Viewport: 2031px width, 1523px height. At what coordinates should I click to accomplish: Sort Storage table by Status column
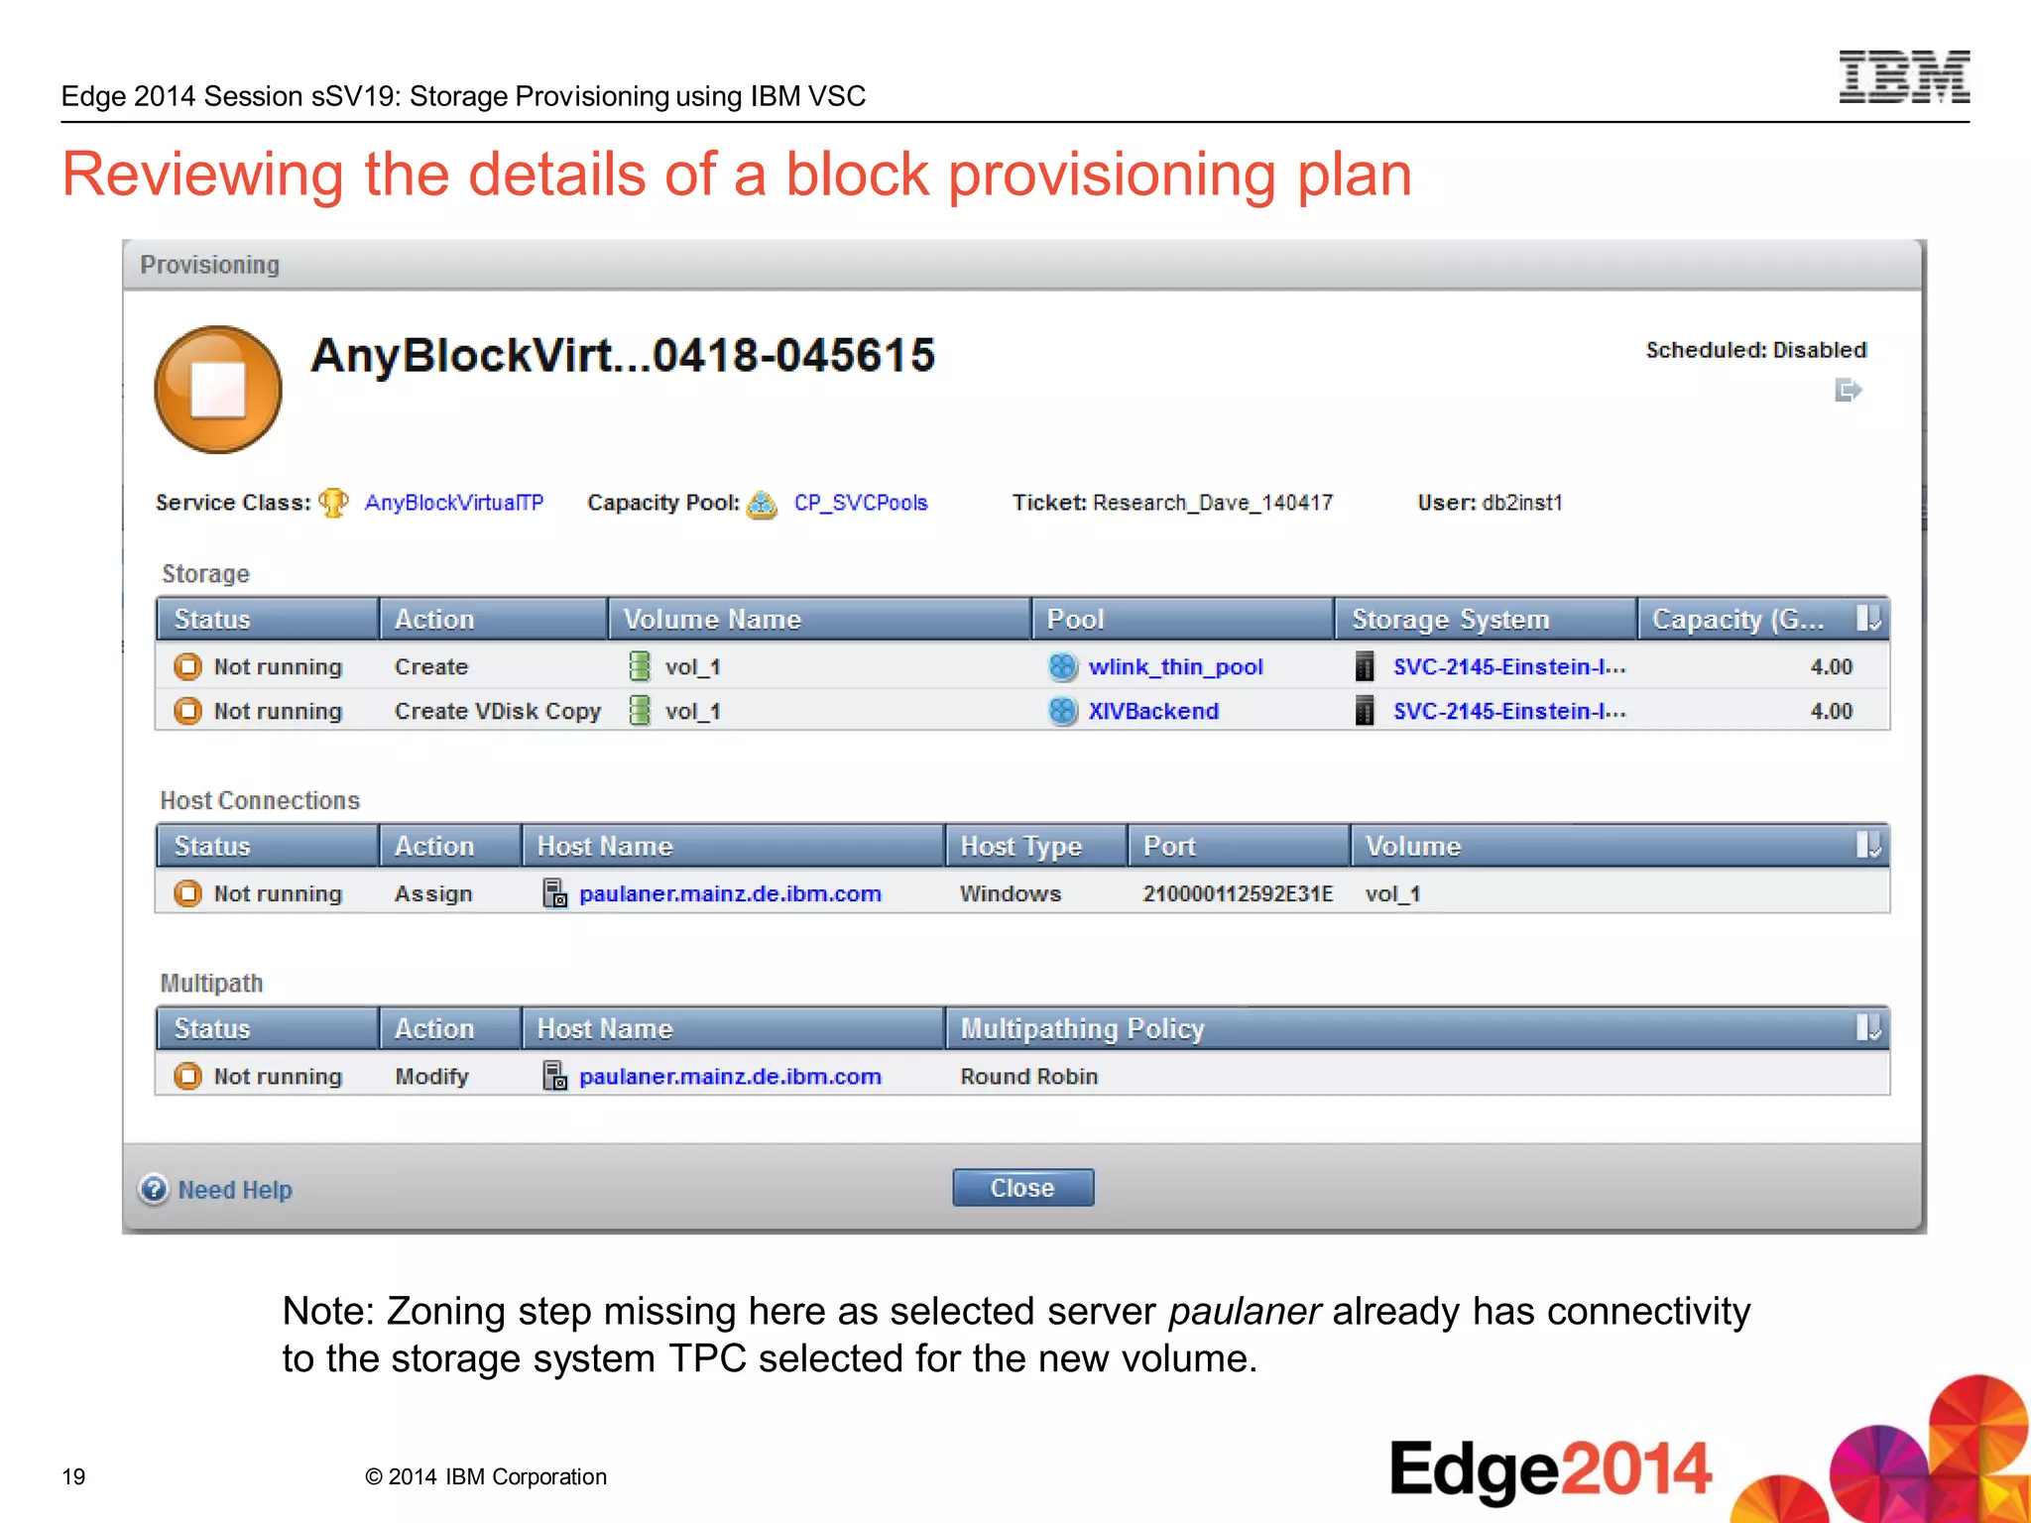pyautogui.click(x=268, y=619)
